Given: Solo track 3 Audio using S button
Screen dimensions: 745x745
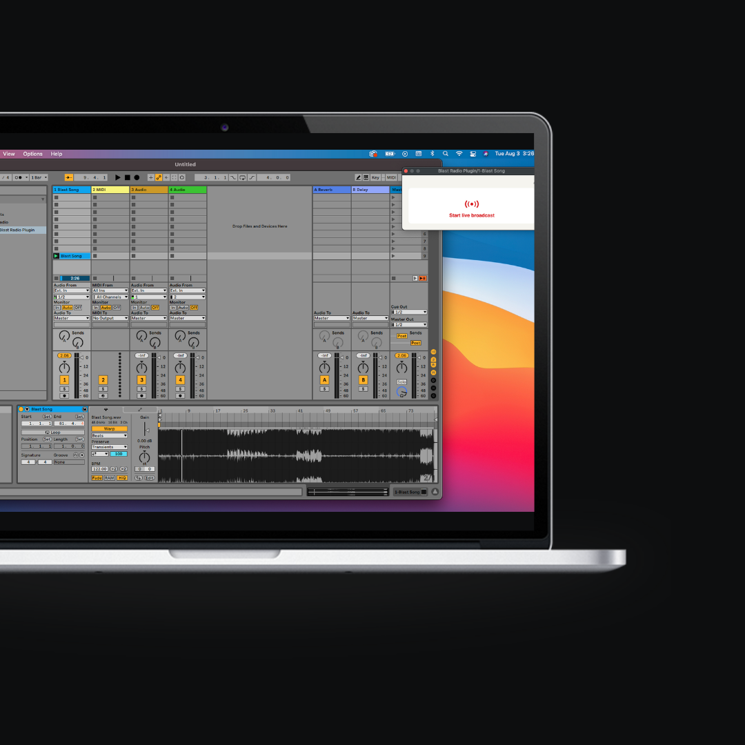Looking at the screenshot, I should point(141,389).
